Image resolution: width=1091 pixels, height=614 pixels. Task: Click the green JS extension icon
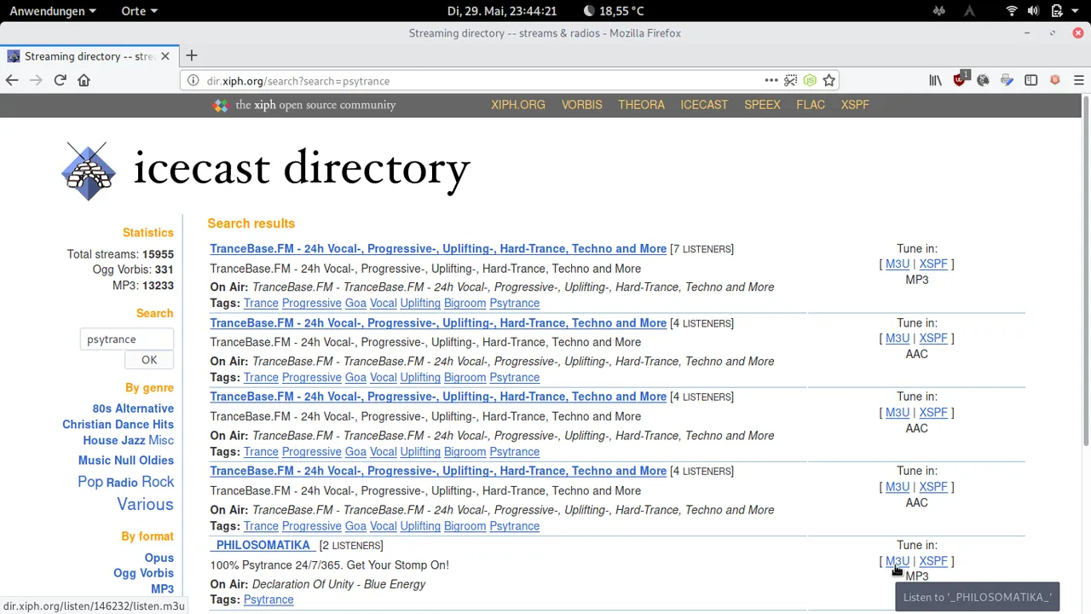(x=810, y=80)
